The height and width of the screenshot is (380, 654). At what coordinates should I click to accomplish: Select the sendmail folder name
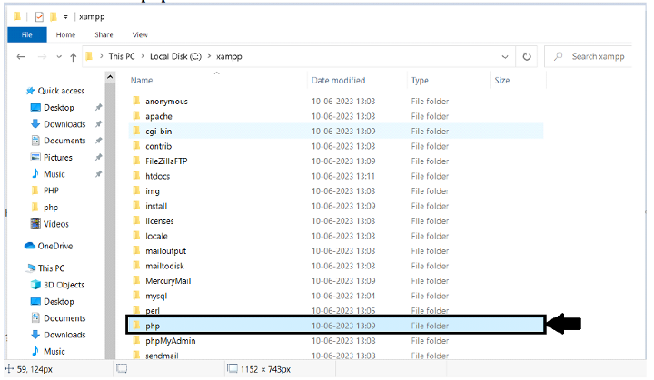(162, 356)
